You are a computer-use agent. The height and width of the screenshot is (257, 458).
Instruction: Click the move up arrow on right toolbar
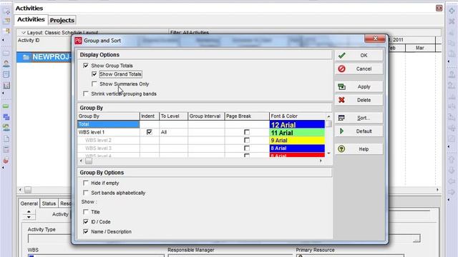coord(452,159)
